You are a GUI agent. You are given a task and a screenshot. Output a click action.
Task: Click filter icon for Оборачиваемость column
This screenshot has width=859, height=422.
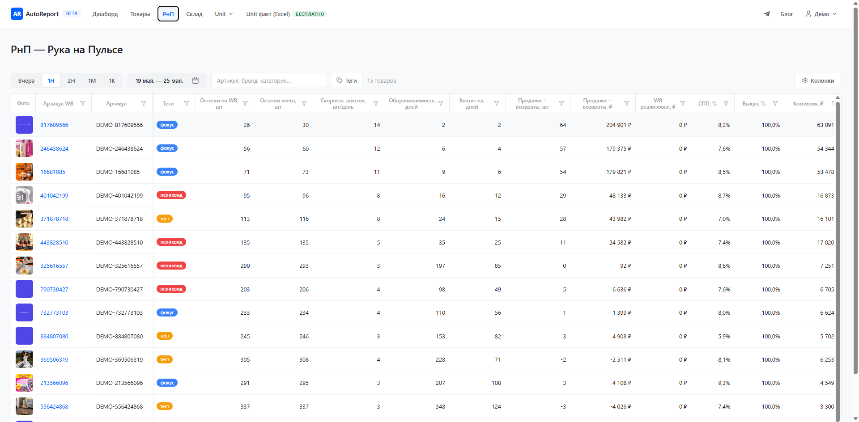(x=441, y=103)
